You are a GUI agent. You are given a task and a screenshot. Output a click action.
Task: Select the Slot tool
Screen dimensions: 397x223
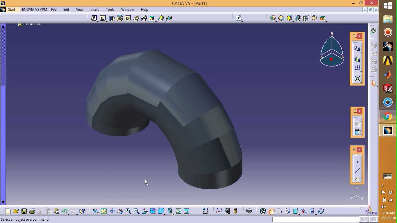[x=144, y=18]
